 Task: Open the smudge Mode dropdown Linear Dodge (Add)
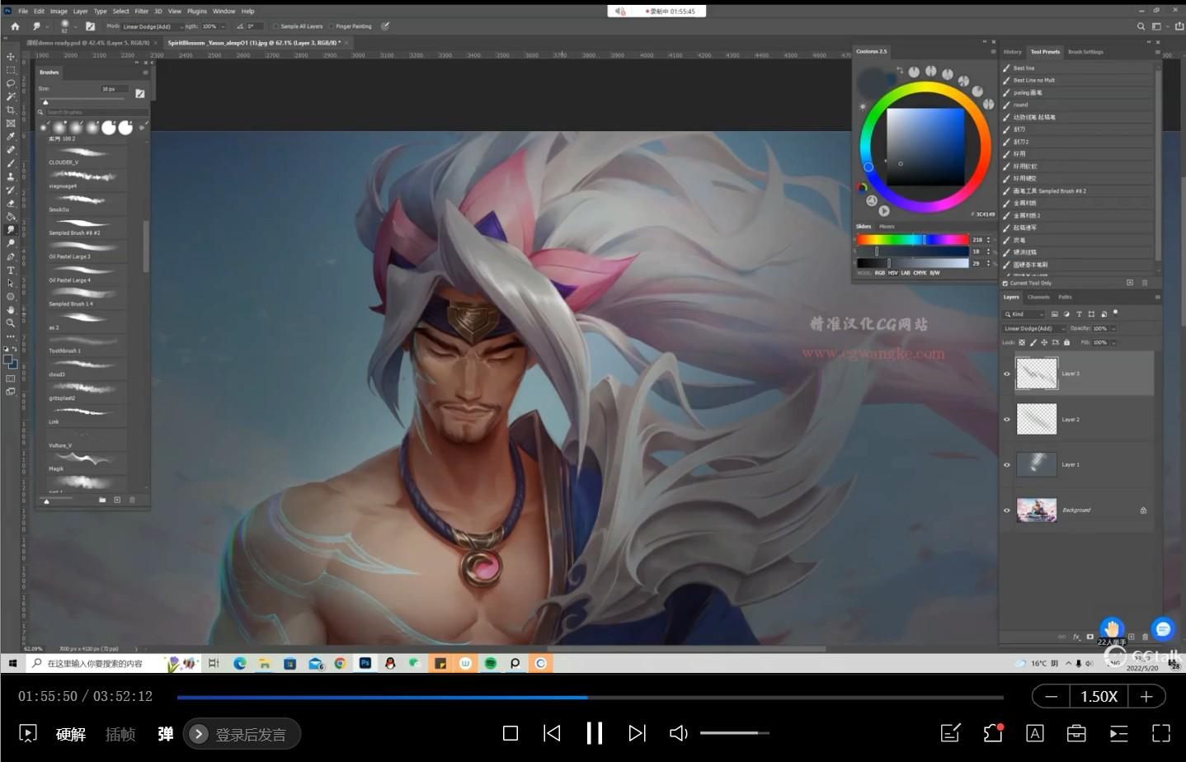click(x=152, y=26)
